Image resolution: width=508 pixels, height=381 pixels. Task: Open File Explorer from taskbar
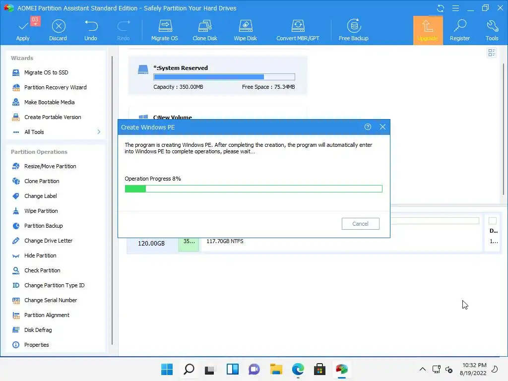point(276,369)
